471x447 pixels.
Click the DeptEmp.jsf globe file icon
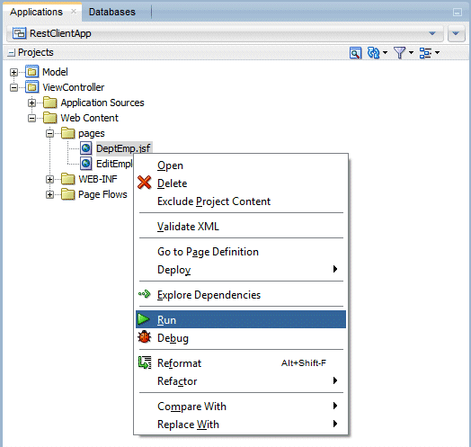[x=86, y=148]
